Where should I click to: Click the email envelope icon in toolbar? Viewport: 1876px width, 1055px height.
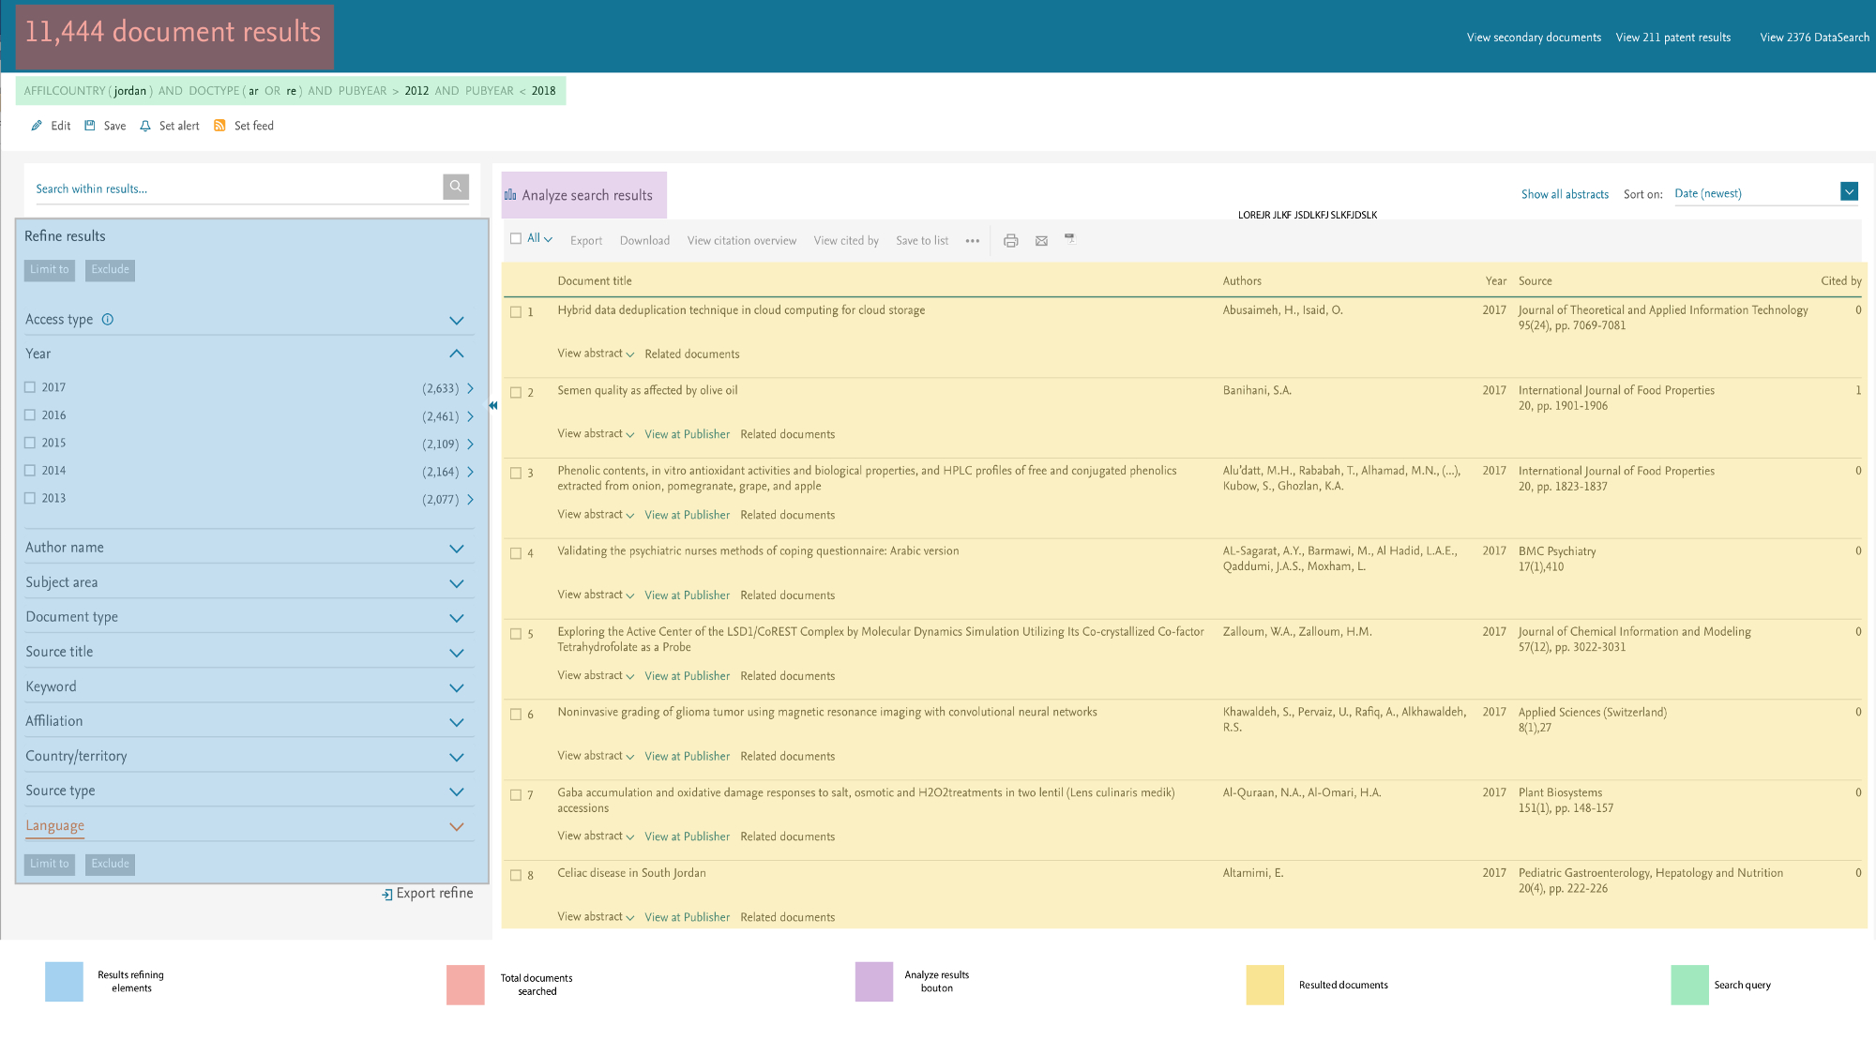[1041, 241]
